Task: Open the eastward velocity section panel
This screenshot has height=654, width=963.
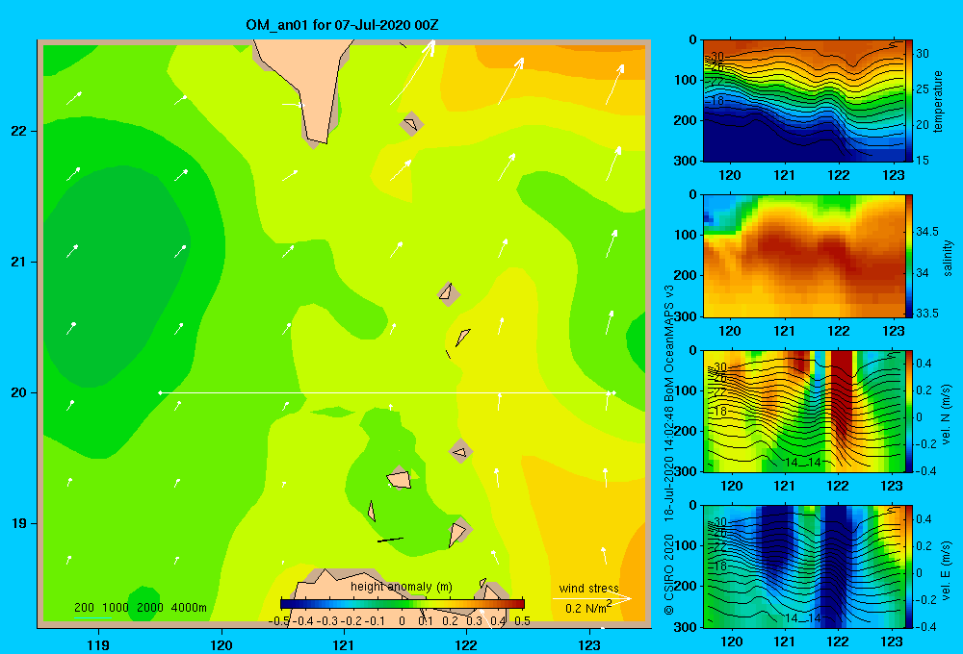Action: (804, 566)
